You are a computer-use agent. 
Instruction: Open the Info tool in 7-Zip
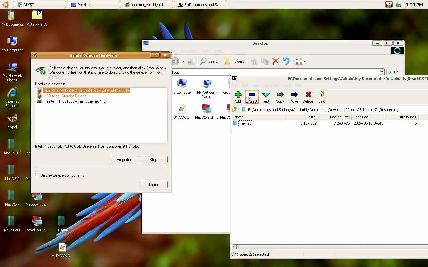[x=322, y=97]
